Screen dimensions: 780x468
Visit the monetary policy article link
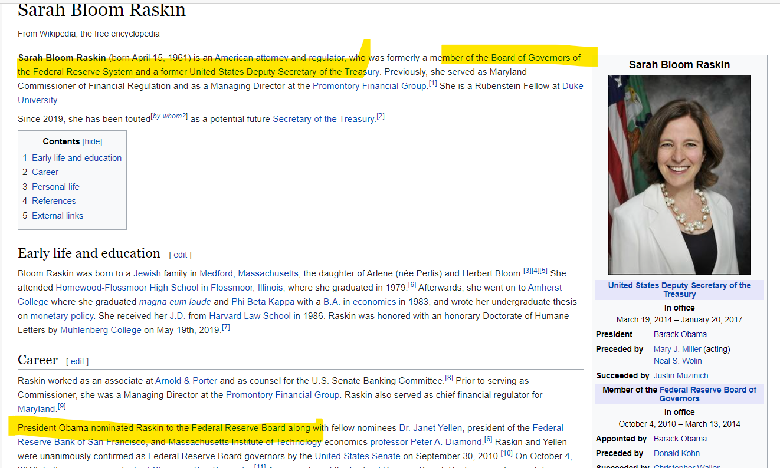[63, 316]
